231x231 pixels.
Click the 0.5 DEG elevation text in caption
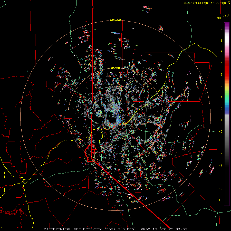point(126,229)
